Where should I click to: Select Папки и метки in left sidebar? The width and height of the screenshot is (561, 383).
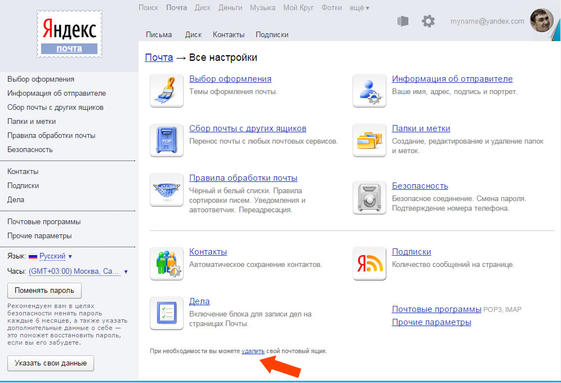[x=32, y=122]
